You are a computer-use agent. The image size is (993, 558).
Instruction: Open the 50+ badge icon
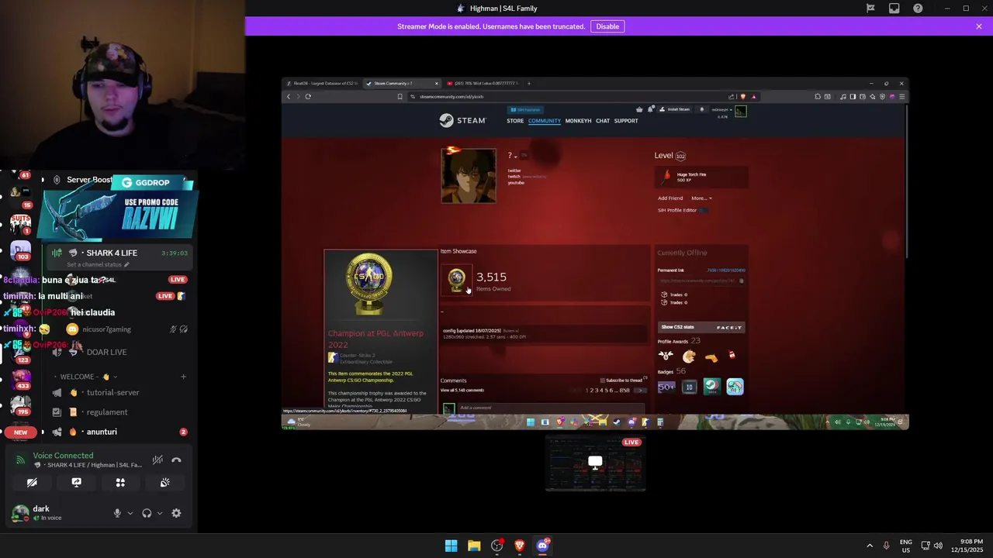tap(666, 387)
